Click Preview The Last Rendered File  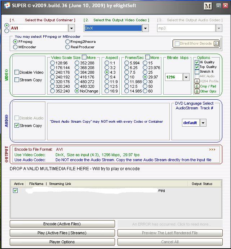[170, 233]
